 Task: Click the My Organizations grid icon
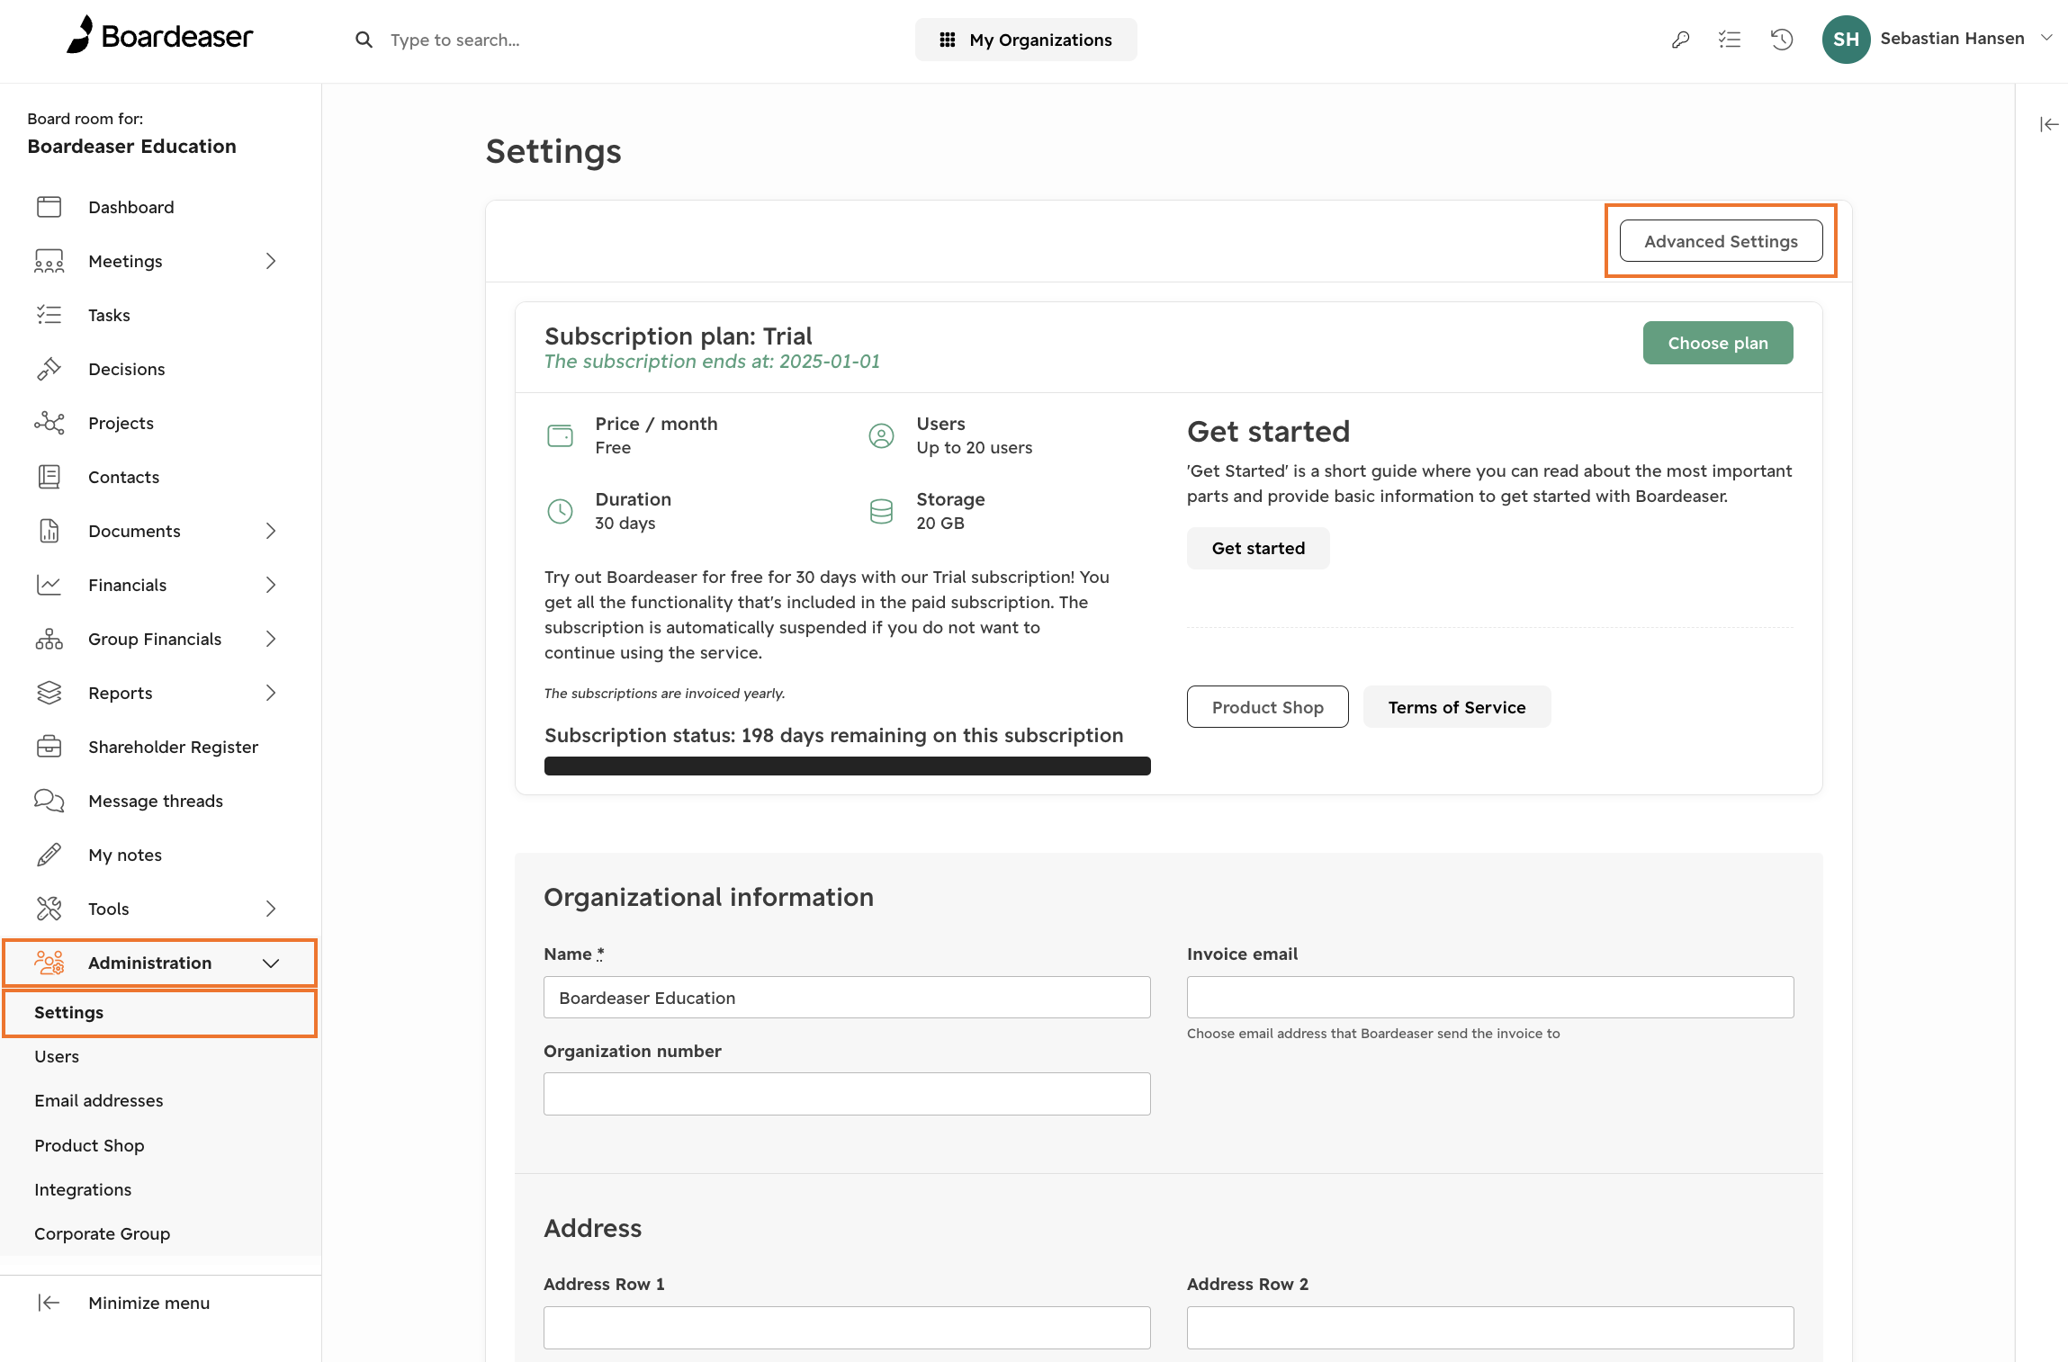click(947, 40)
